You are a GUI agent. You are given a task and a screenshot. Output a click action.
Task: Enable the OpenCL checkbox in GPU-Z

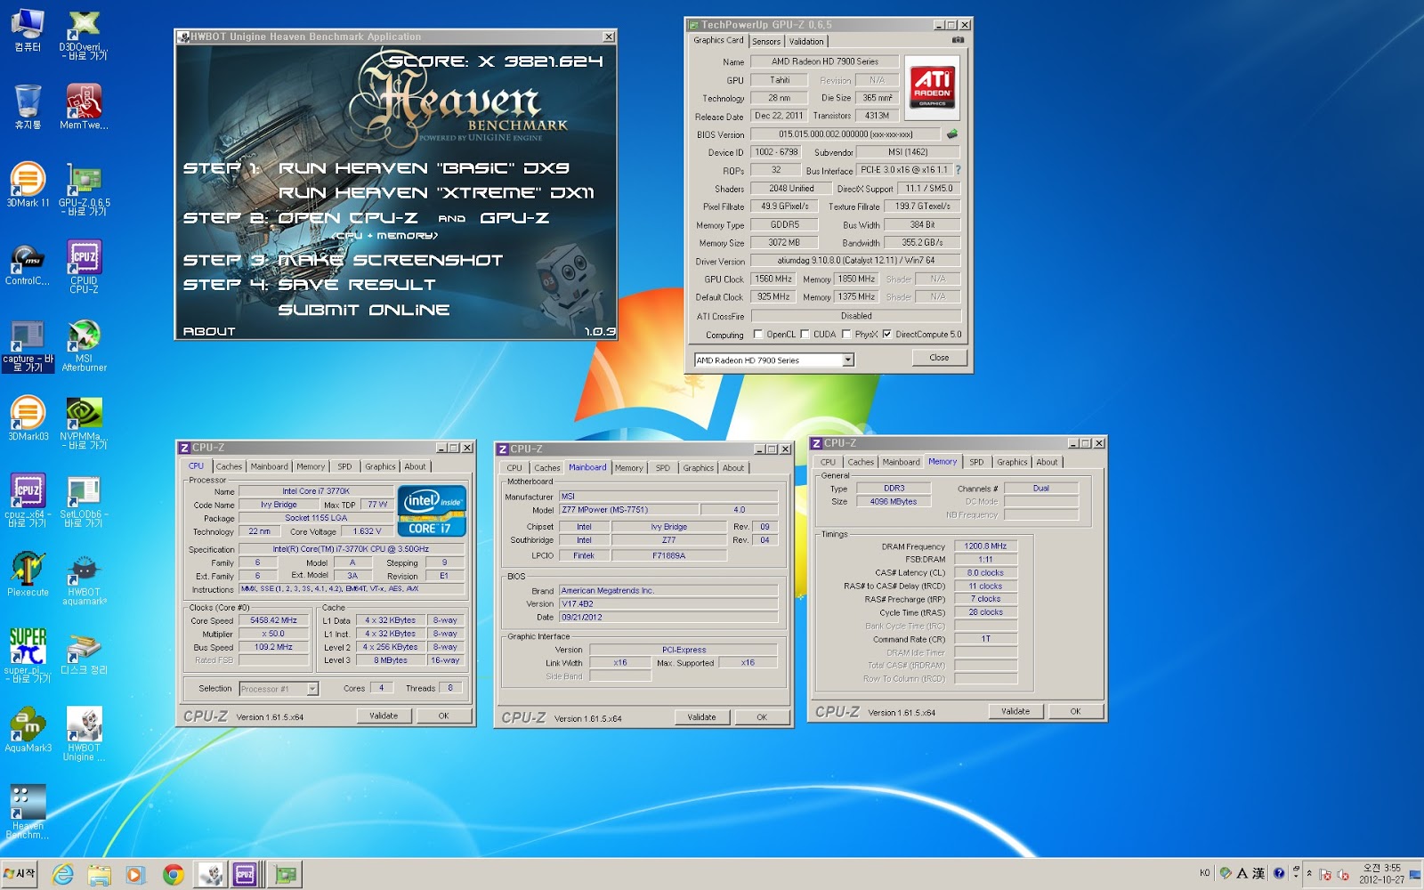(758, 335)
